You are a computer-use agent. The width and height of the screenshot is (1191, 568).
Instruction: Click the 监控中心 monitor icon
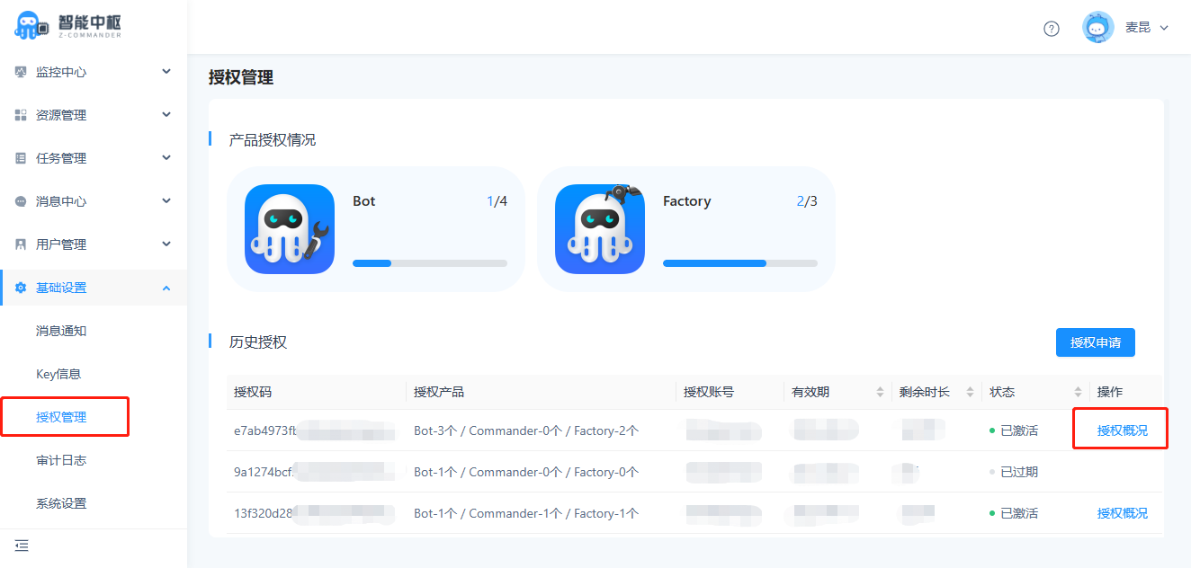coord(21,72)
